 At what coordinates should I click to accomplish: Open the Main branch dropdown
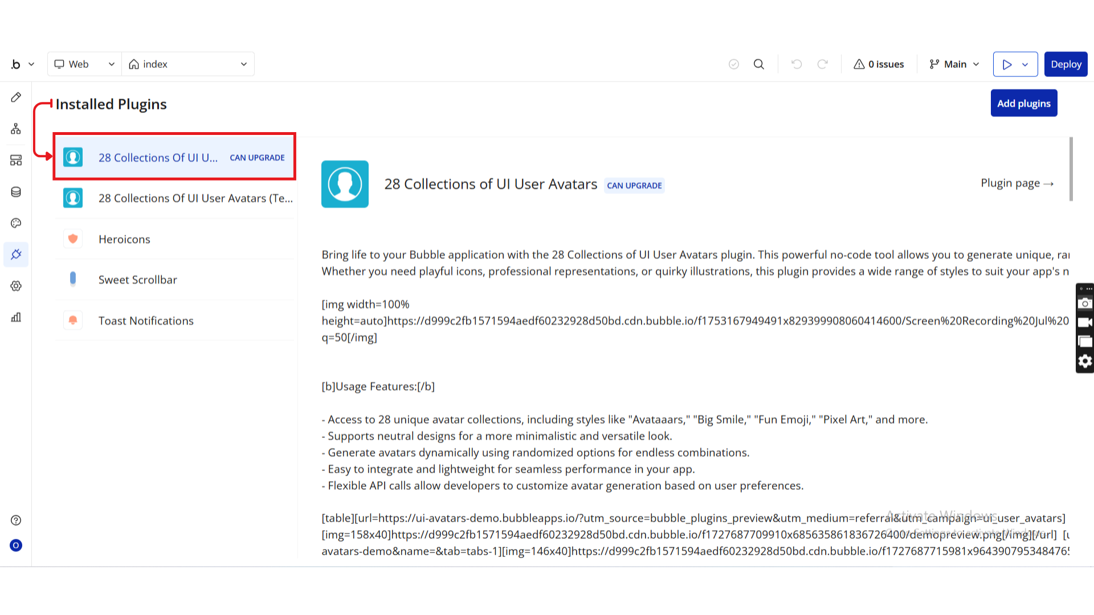(954, 64)
